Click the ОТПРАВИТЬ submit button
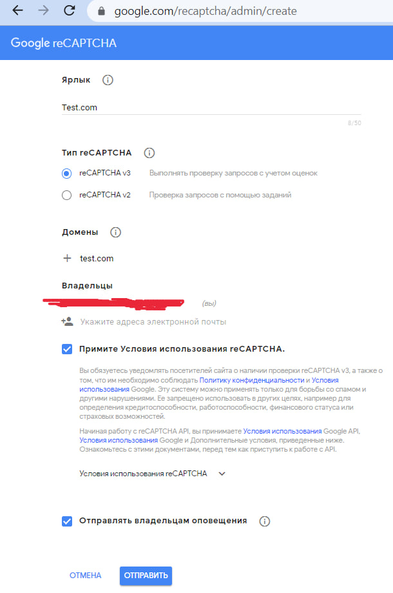The height and width of the screenshot is (593, 393). pos(146,576)
